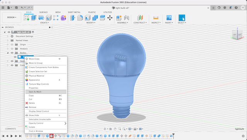Click the Pan hand icon in navigation bar
247x140 pixels.
[x=115, y=129]
